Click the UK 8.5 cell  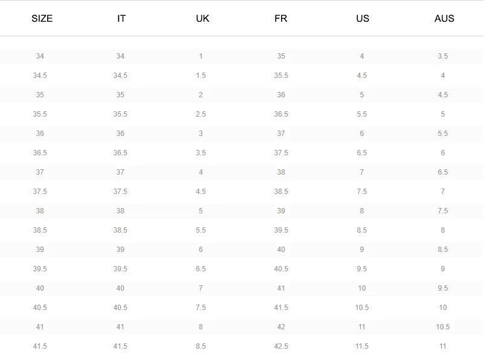click(x=201, y=346)
